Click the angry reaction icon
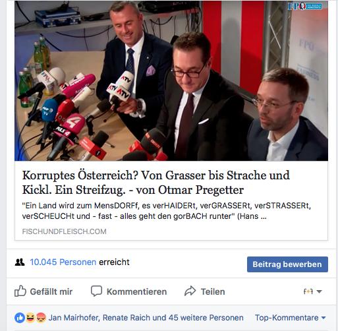This screenshot has width=338, height=331. (41, 318)
